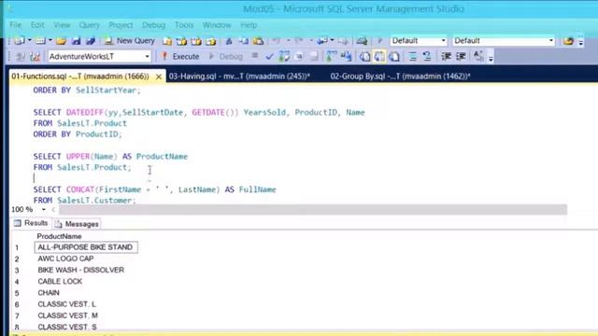This screenshot has height=336, width=598.
Task: Comment out the selected lines
Action: pyautogui.click(x=412, y=56)
